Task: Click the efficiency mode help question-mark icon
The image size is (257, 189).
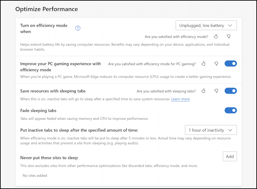Action: tap(78, 28)
